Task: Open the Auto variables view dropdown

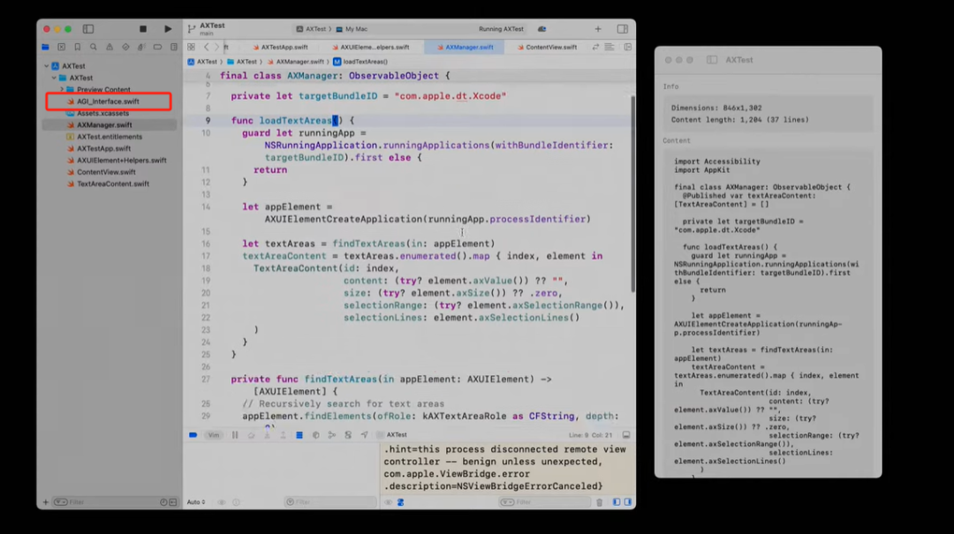Action: click(x=195, y=502)
